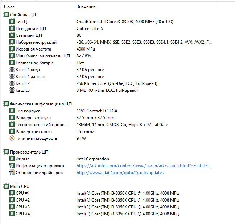This screenshot has width=235, height=224.
Task: Click the icon beside Псевдоним ЦП
Action: tap(12, 29)
